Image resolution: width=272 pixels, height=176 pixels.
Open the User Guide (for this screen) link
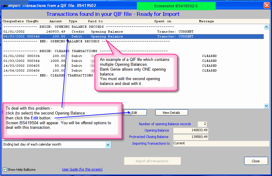pos(82,169)
